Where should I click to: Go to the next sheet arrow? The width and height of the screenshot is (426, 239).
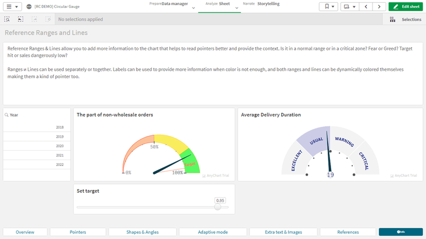(x=379, y=7)
